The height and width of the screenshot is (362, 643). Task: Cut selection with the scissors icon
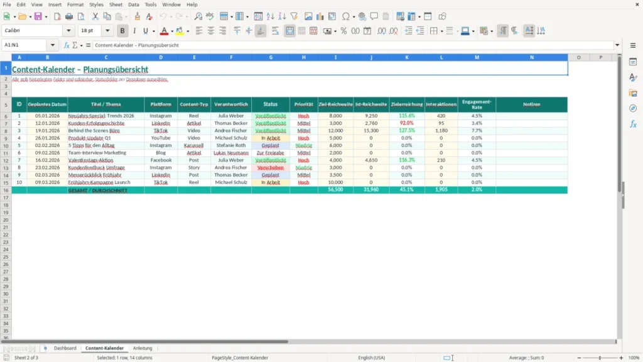(95, 16)
